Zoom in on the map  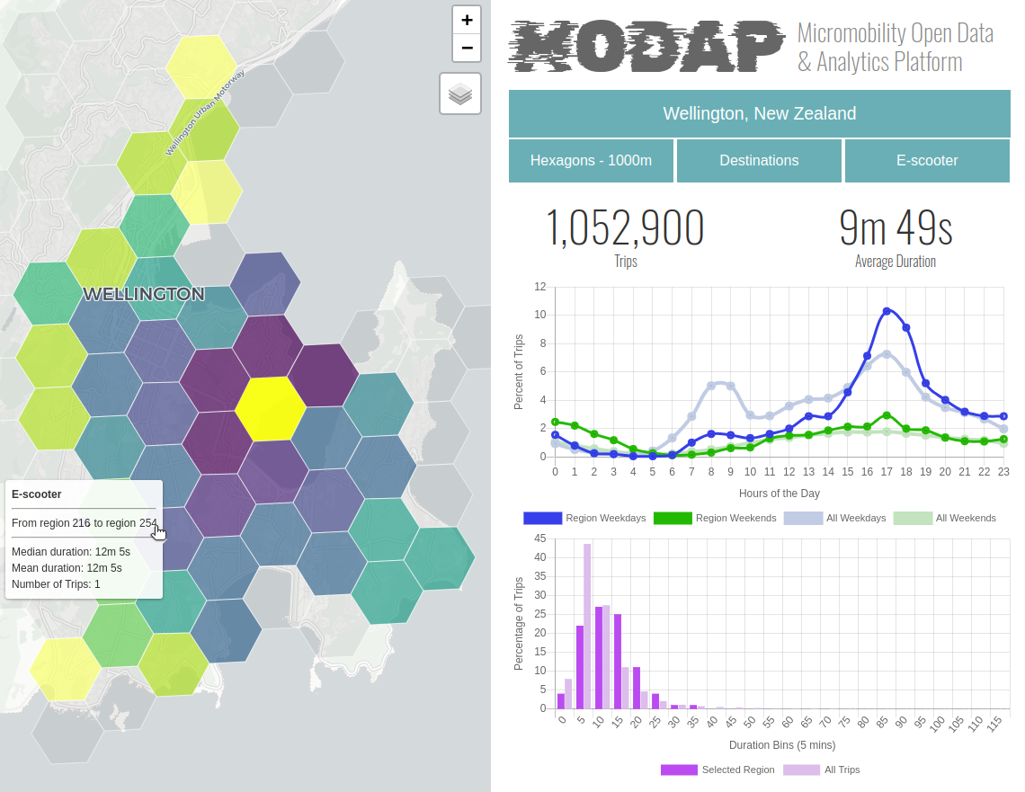[466, 20]
